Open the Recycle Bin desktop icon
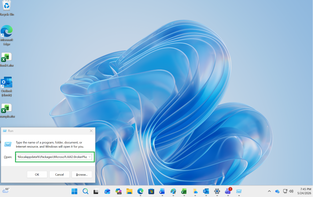This screenshot has width=313, height=197. 7,8
